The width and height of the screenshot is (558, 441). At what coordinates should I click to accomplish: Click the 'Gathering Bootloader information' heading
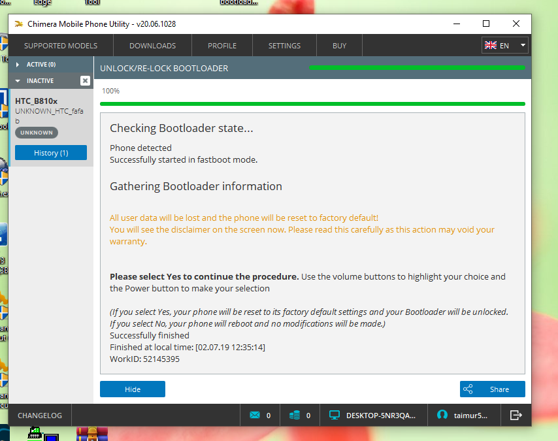click(196, 186)
